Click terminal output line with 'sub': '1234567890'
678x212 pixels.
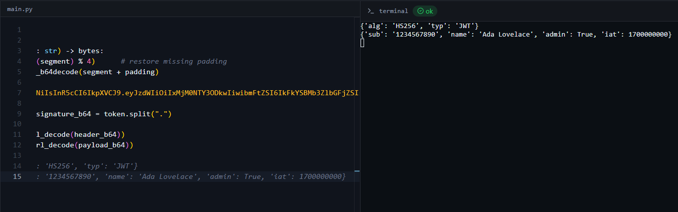[516, 34]
